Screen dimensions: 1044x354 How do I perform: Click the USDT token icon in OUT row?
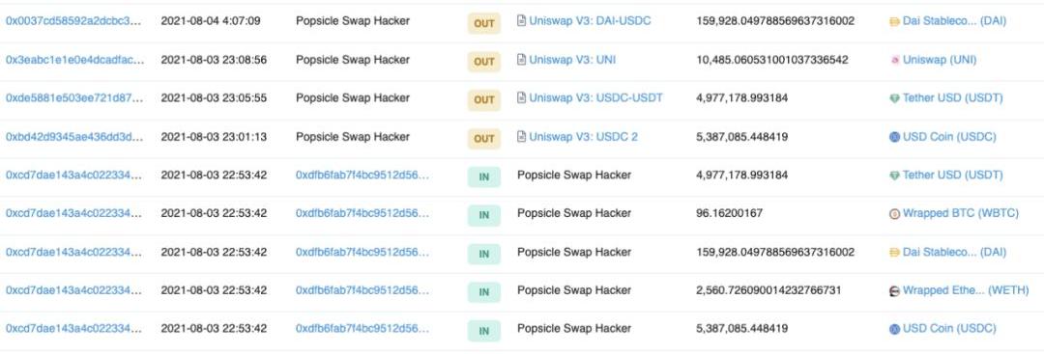(x=894, y=98)
